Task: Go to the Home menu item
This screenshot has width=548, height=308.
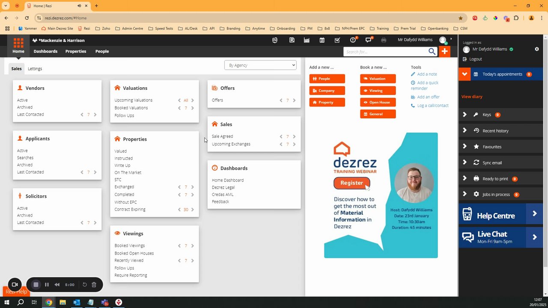Action: click(x=18, y=51)
